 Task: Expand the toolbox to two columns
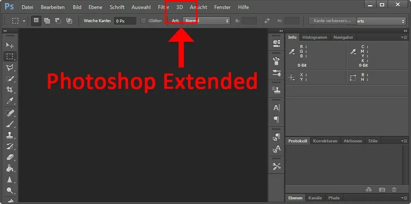(5, 31)
